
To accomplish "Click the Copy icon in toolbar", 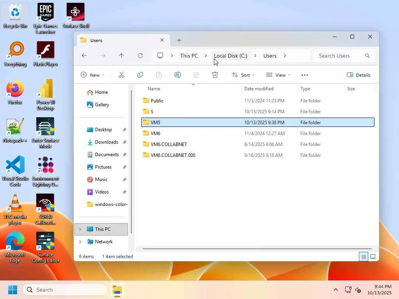I will (140, 75).
